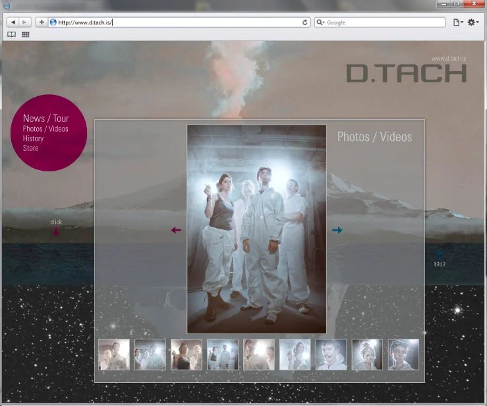Click the globe site icon in address bar
487x406 pixels.
pos(53,22)
